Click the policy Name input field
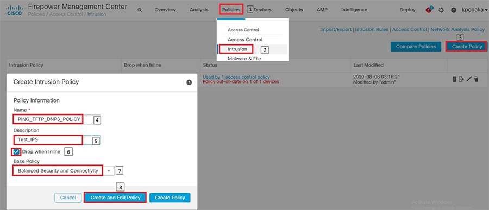This screenshot has height=210, width=489. point(57,119)
